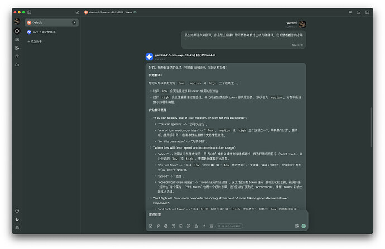Focus the message input field

pyautogui.click(x=227, y=216)
